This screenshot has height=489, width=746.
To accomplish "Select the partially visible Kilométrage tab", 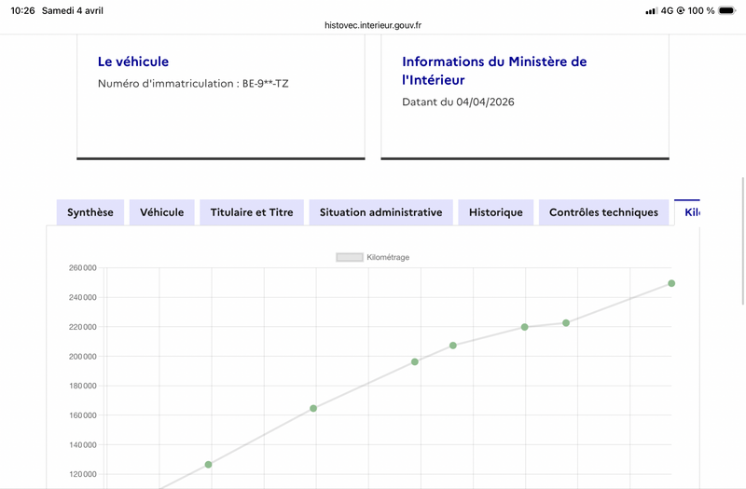I will (x=687, y=212).
